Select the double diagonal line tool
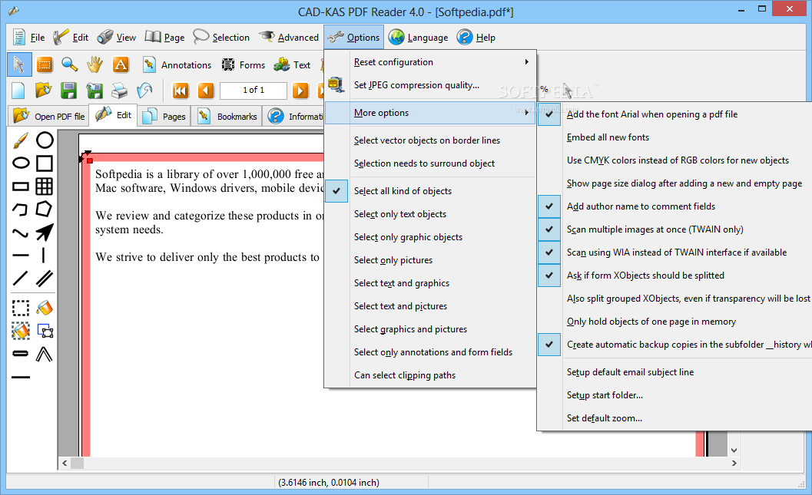This screenshot has height=495, width=812. [x=45, y=279]
